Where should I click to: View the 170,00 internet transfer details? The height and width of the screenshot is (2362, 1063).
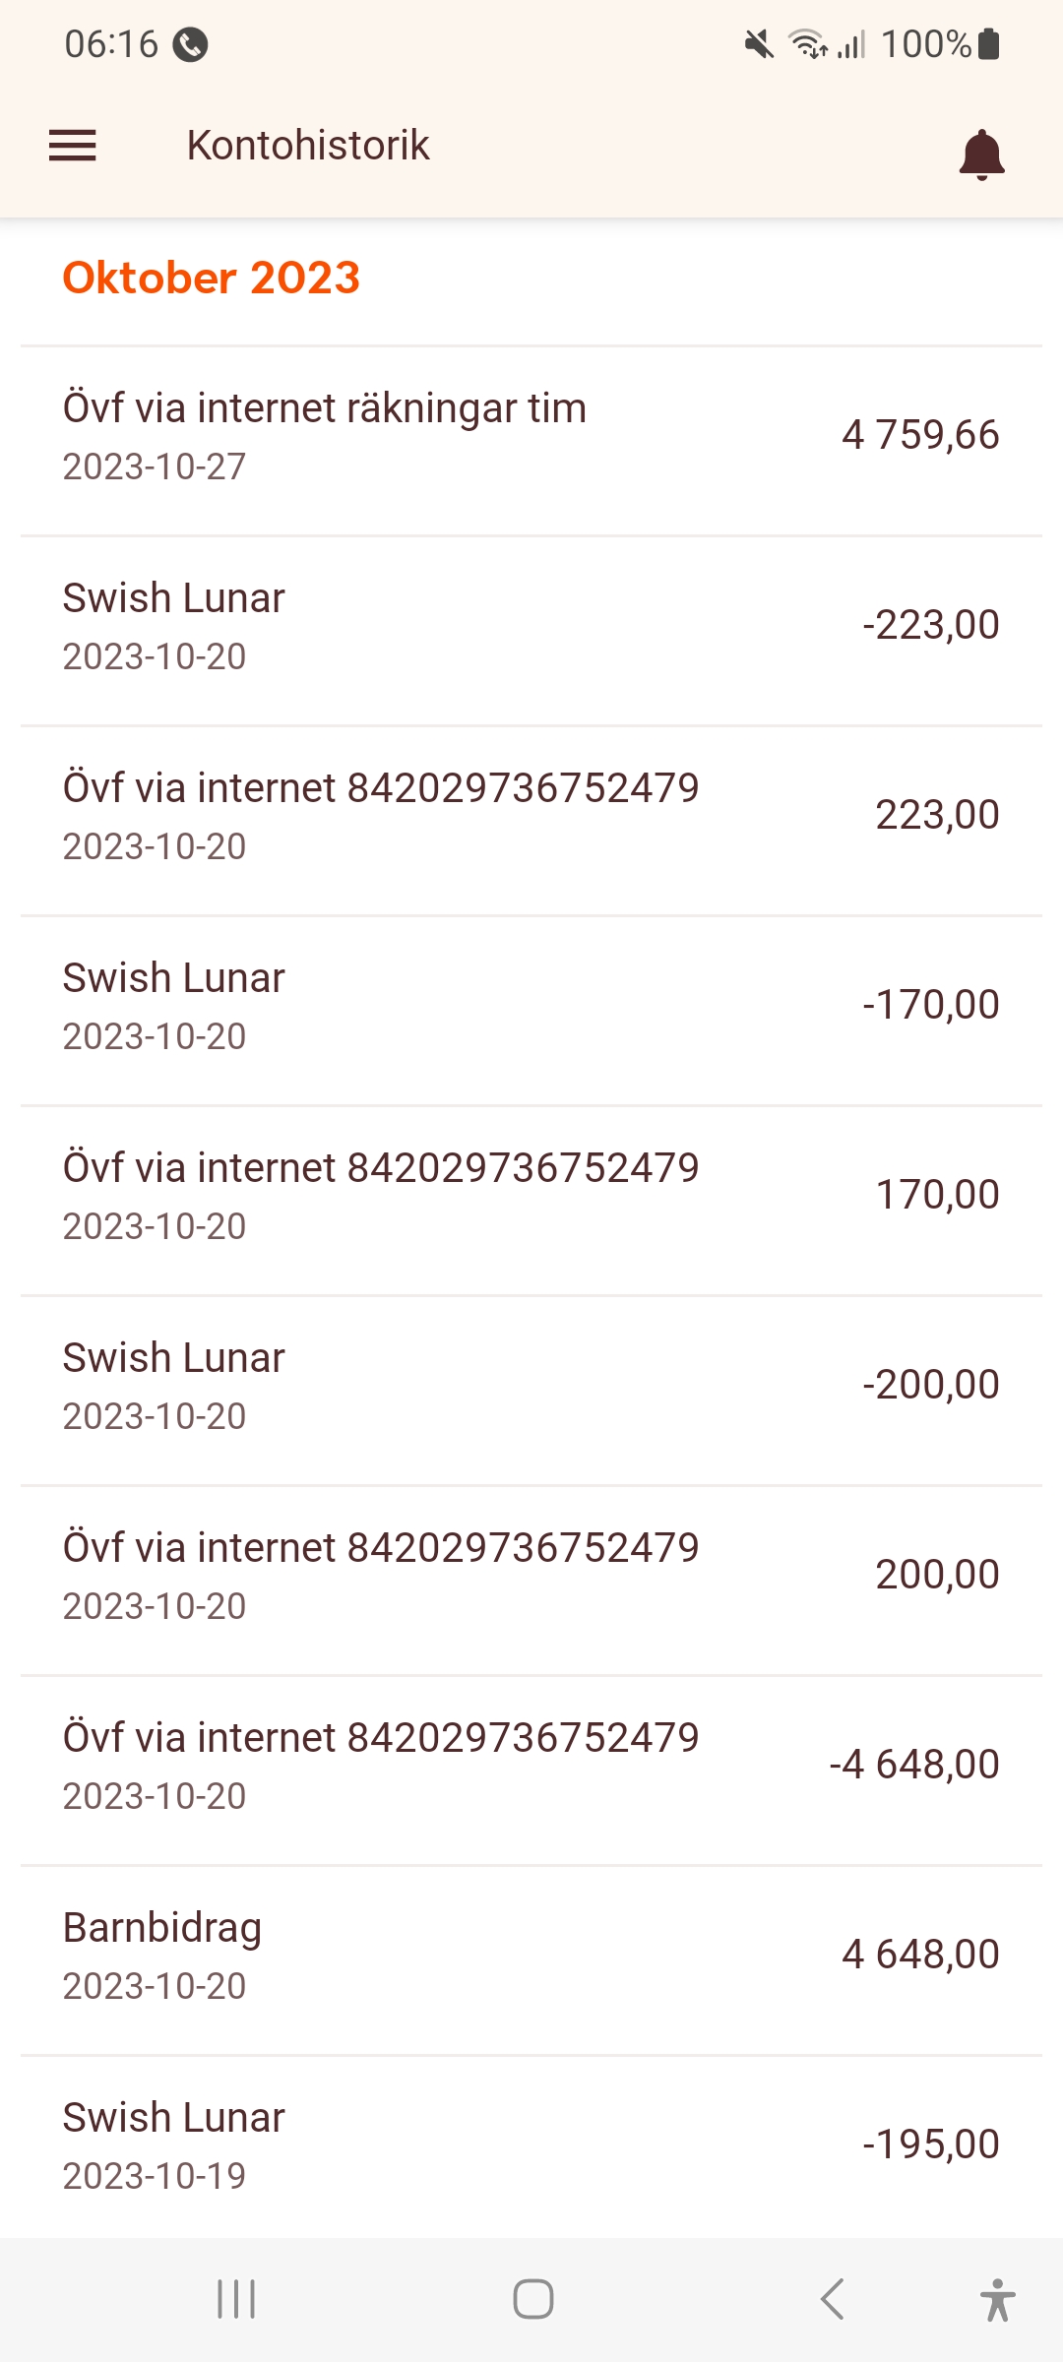(x=531, y=1196)
